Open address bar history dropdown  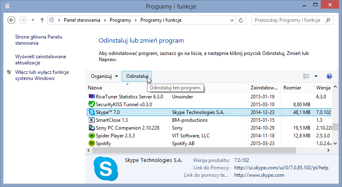232,21
